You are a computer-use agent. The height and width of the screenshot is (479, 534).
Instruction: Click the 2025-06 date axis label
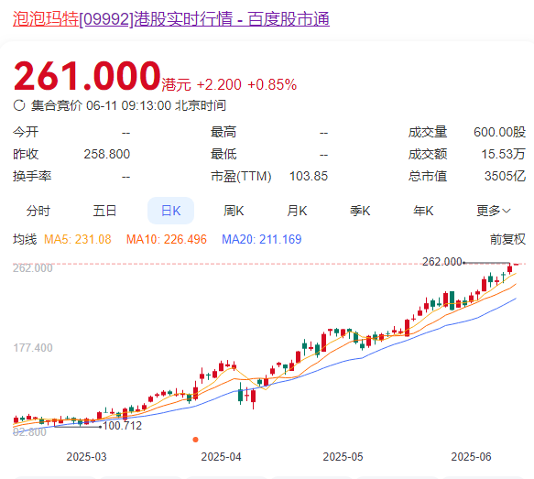click(x=471, y=456)
